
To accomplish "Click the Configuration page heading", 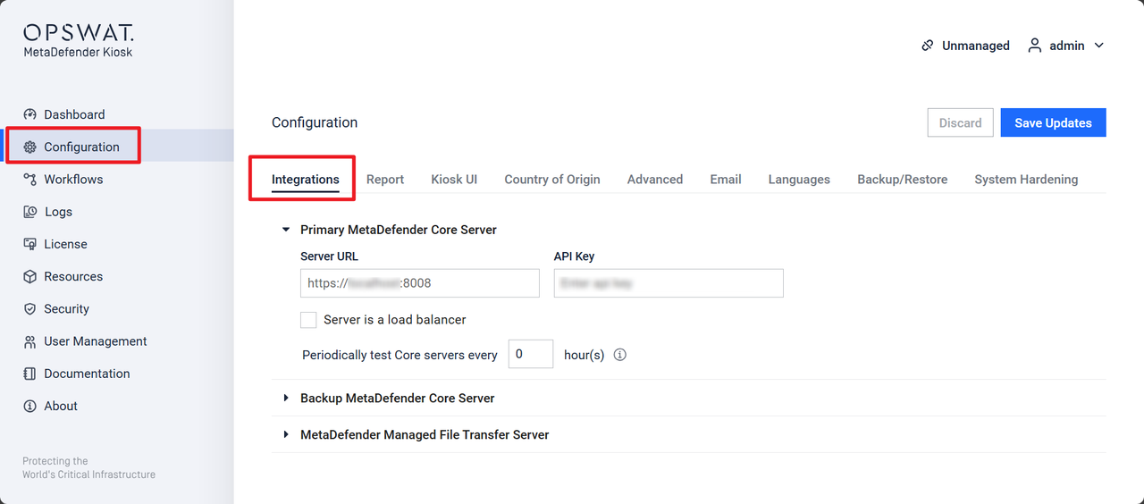I will click(315, 122).
